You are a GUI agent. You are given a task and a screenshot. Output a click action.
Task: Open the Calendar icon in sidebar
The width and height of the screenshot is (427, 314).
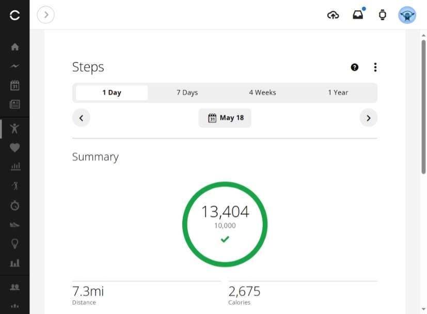point(14,85)
